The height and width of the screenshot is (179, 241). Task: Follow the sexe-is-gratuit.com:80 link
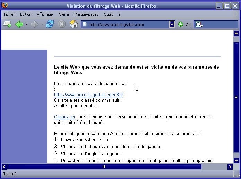pos(88,95)
